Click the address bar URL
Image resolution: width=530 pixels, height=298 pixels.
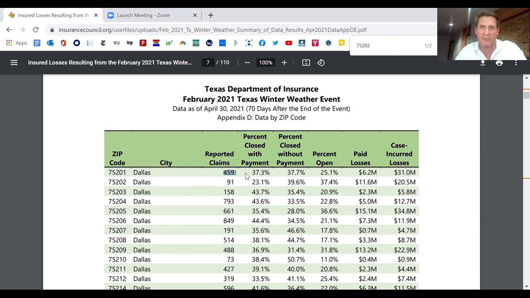(x=212, y=30)
